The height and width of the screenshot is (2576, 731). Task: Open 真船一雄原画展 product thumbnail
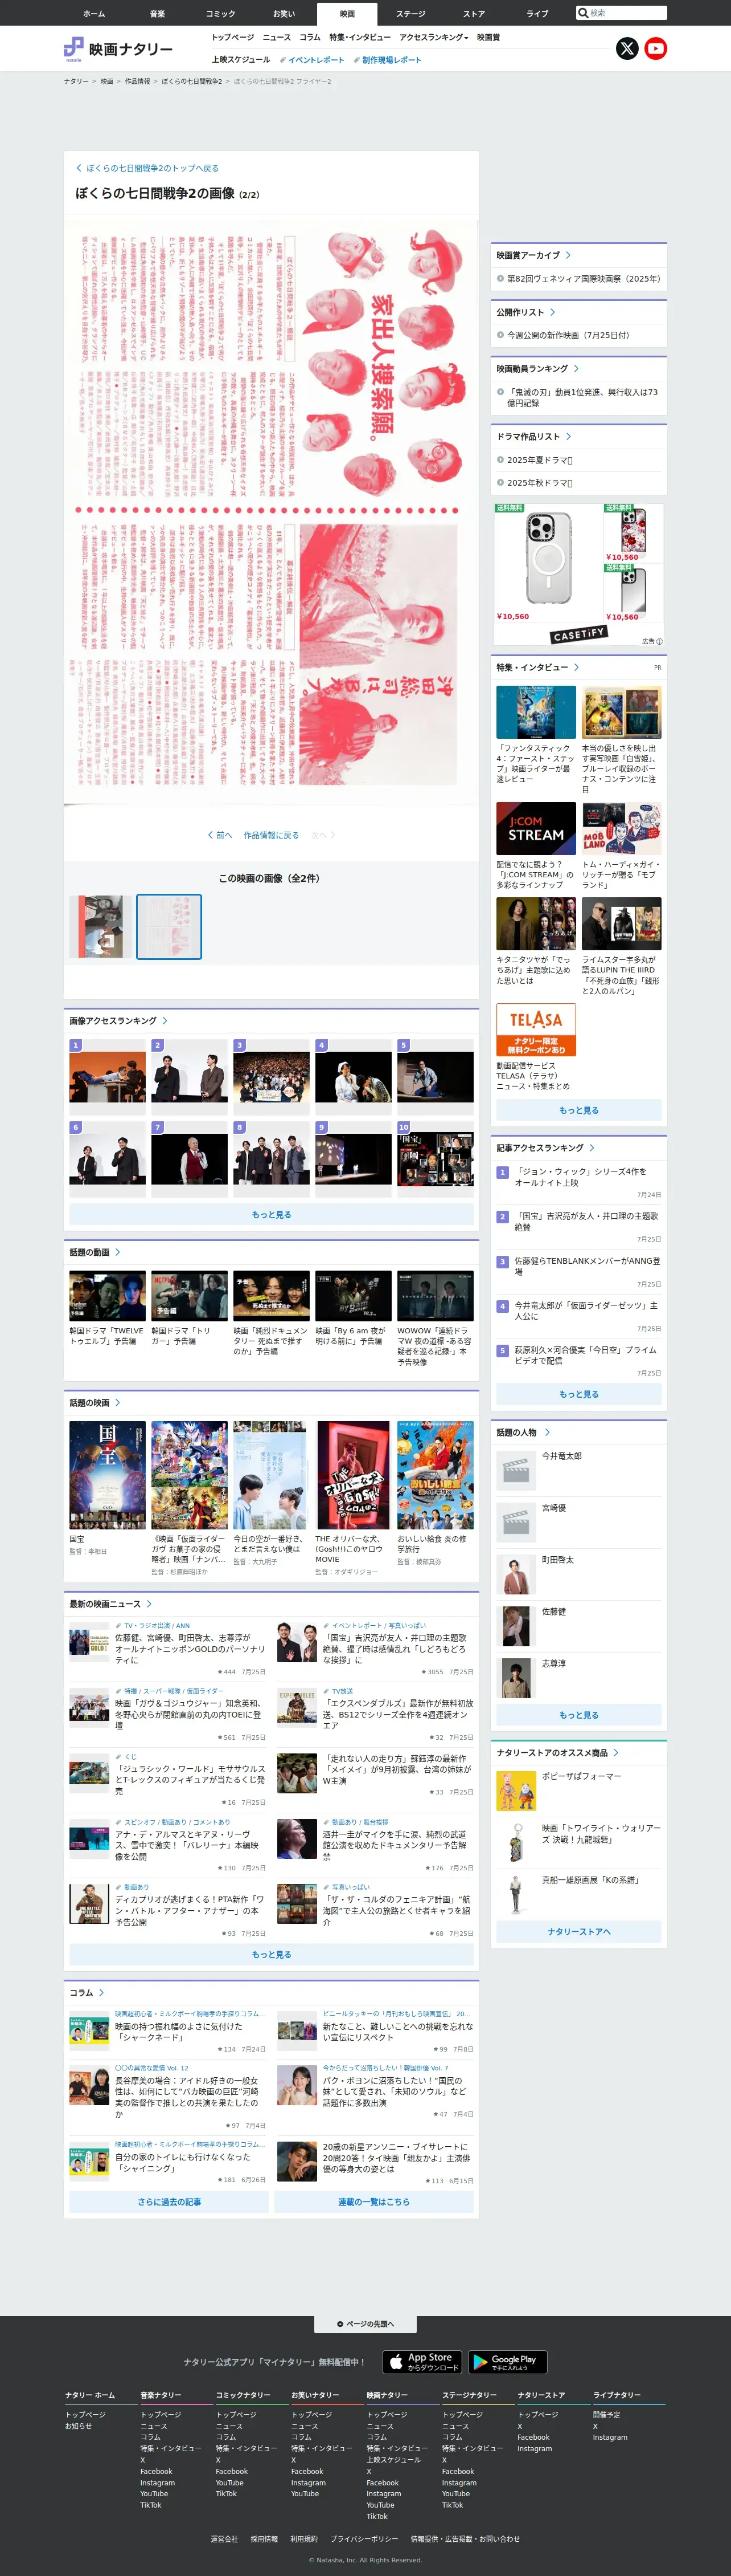click(516, 1894)
